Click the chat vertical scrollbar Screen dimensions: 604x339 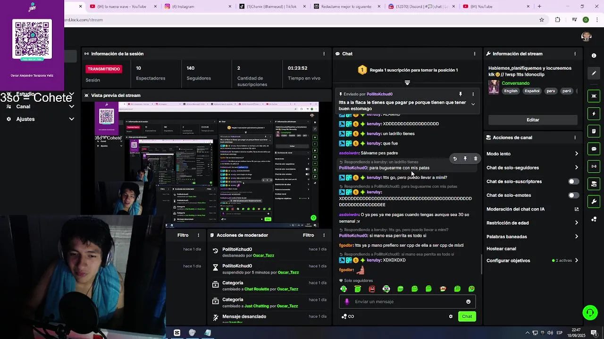pyautogui.click(x=481, y=264)
